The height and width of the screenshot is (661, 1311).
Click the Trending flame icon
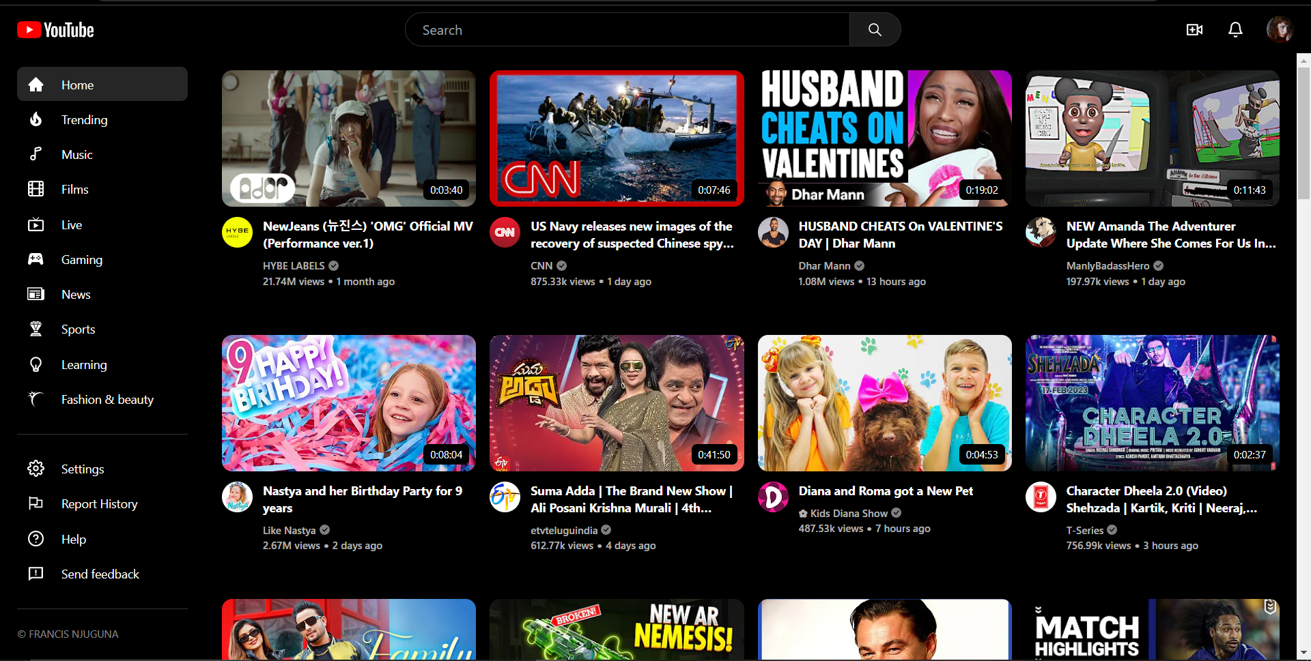click(36, 119)
